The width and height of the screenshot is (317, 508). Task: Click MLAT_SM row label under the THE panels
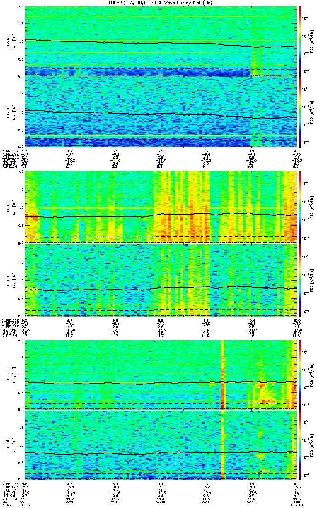click(9, 493)
